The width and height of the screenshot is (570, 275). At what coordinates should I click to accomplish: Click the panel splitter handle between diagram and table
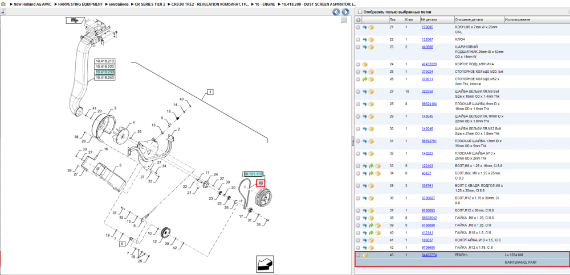353,141
